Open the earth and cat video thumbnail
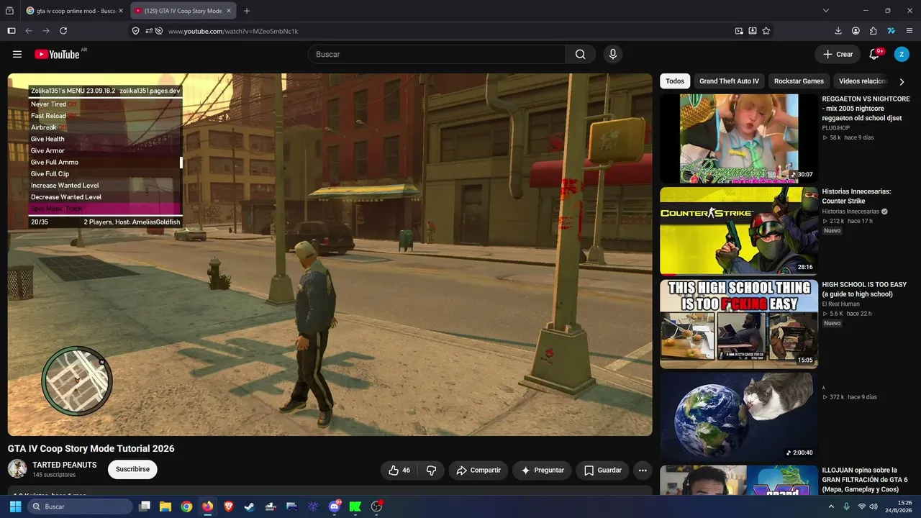The width and height of the screenshot is (921, 518). [739, 417]
